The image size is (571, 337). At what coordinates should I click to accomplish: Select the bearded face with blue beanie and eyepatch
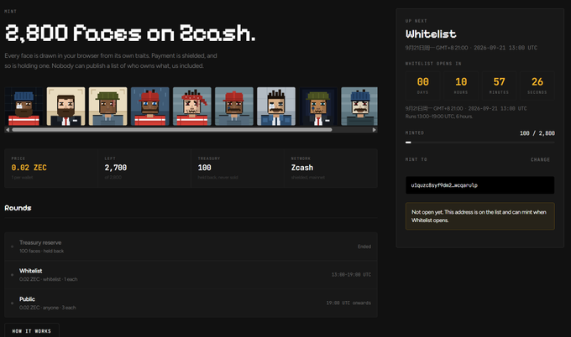24,106
